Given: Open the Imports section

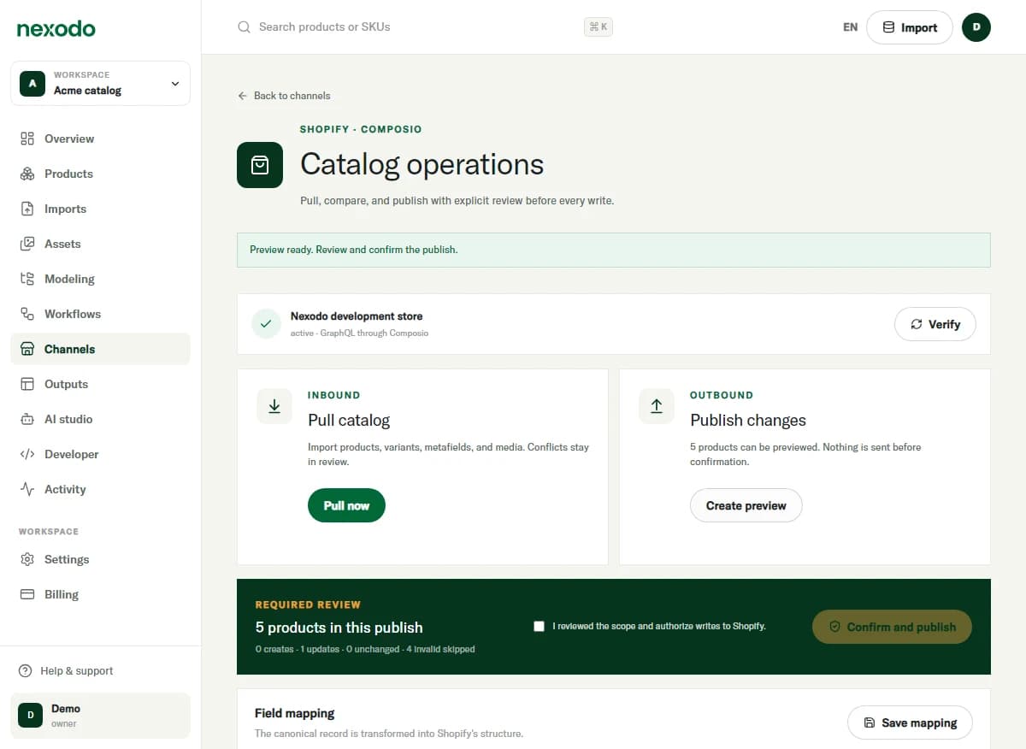Looking at the screenshot, I should 100,209.
